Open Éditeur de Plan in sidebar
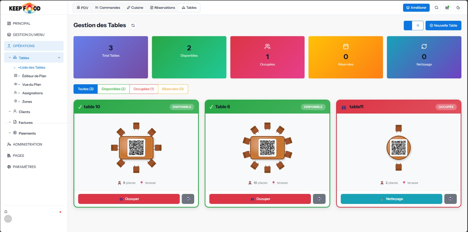Viewport: 468px width, 232px height. click(x=34, y=76)
